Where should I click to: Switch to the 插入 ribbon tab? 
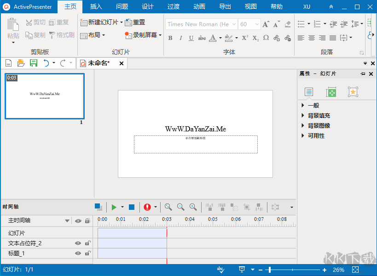pyautogui.click(x=95, y=6)
